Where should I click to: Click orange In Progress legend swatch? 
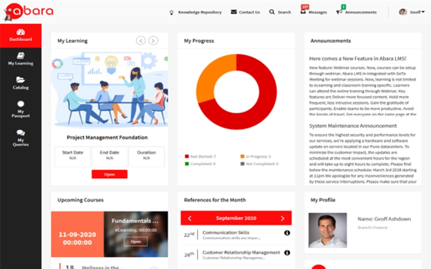click(x=242, y=157)
